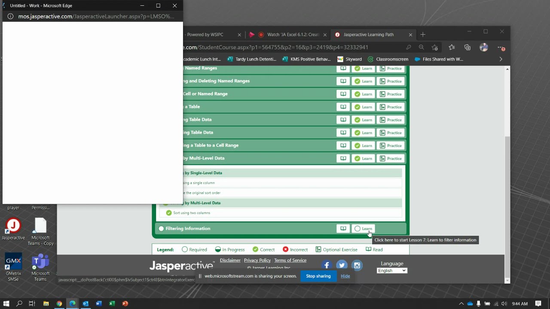Open Classroomscreen bookmark
Screen dimensions: 550x309
pyautogui.click(x=388, y=59)
